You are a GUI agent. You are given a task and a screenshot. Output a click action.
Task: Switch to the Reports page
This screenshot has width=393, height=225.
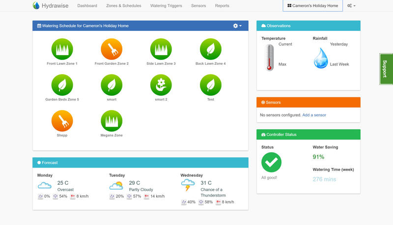tap(222, 5)
